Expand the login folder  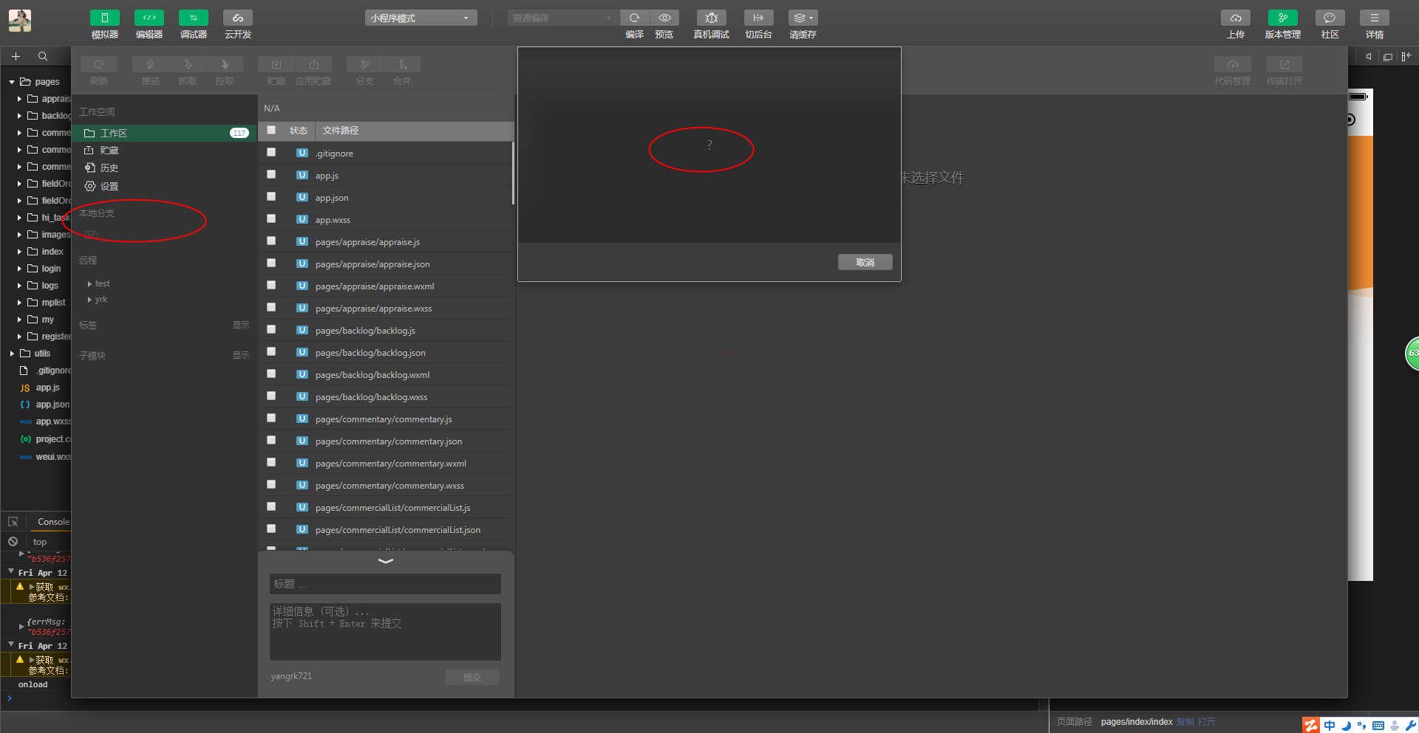click(19, 269)
